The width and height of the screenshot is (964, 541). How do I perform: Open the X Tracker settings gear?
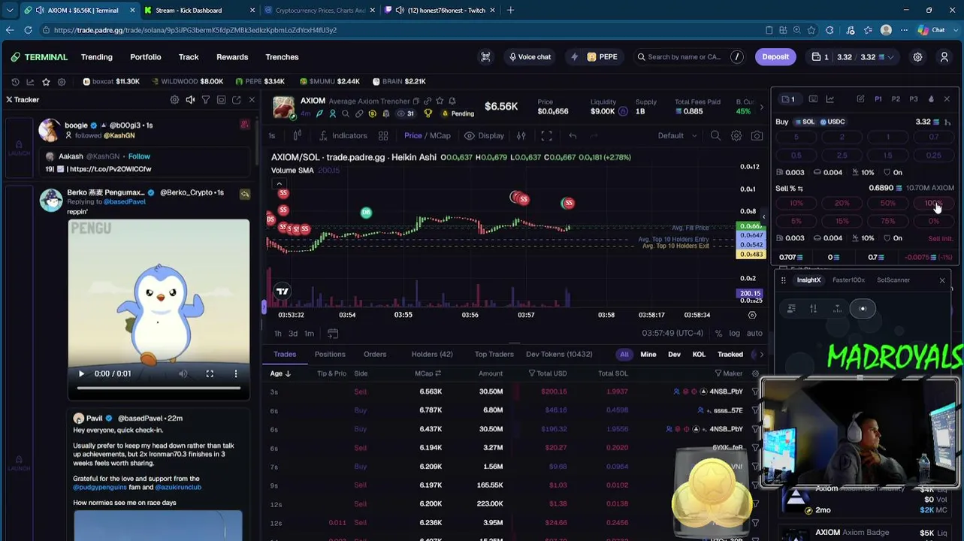coord(174,99)
